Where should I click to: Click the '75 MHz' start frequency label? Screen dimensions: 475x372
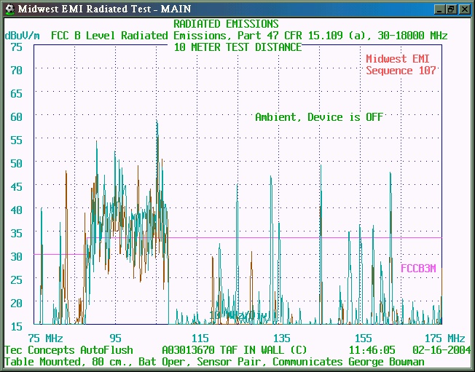(x=45, y=339)
